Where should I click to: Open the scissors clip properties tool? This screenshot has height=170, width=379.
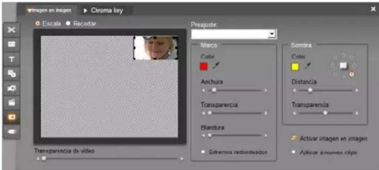(x=11, y=29)
